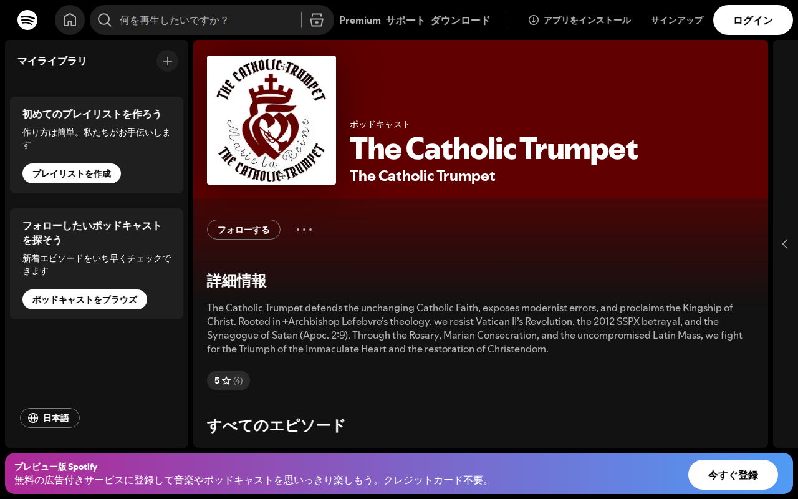The height and width of the screenshot is (499, 798).
Task: Click the Spotify logo icon
Action: coord(27,20)
